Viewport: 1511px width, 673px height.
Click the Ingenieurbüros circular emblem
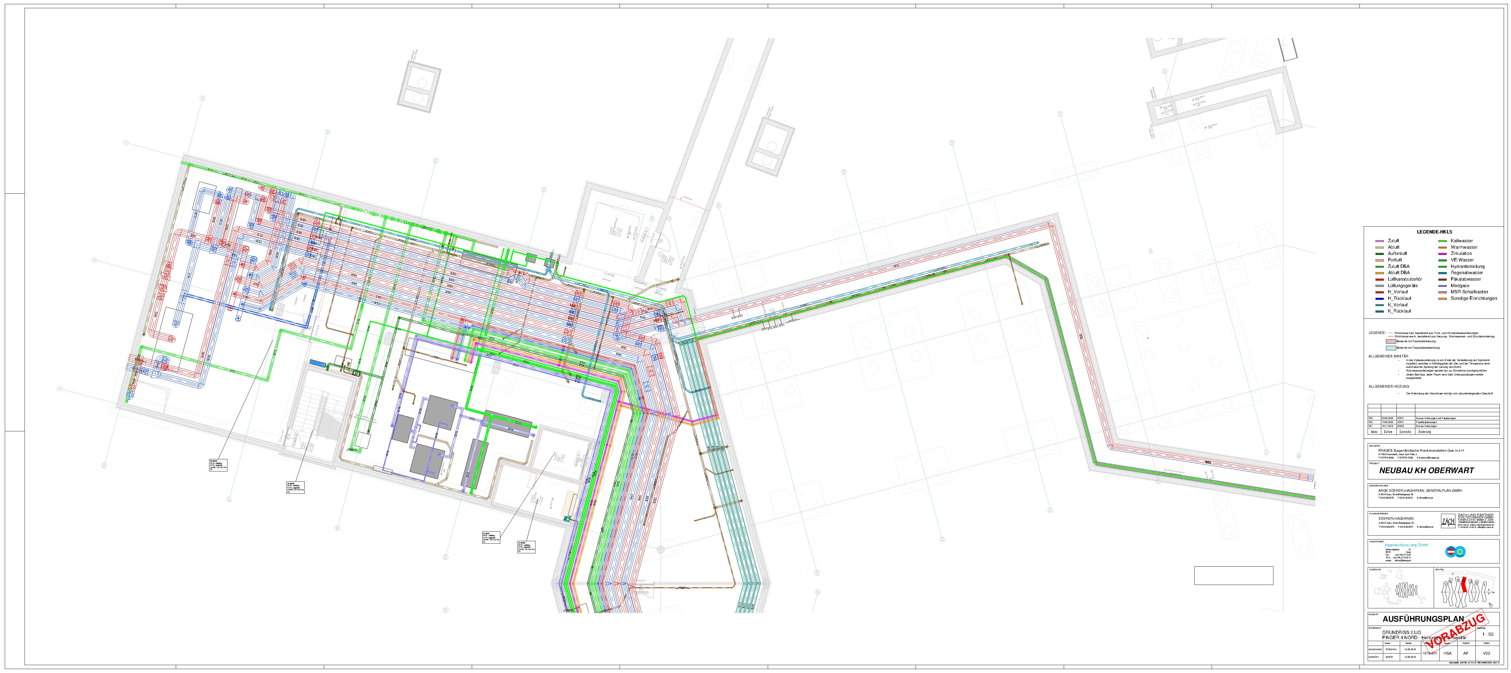tap(1455, 552)
